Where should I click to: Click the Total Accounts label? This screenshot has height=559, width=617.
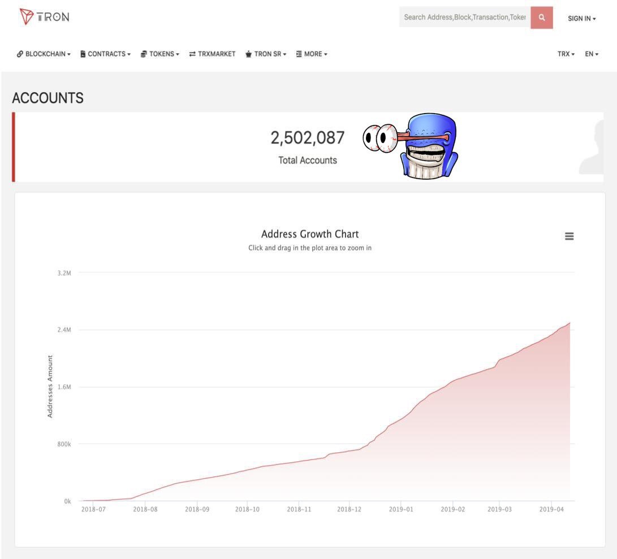[x=307, y=160]
